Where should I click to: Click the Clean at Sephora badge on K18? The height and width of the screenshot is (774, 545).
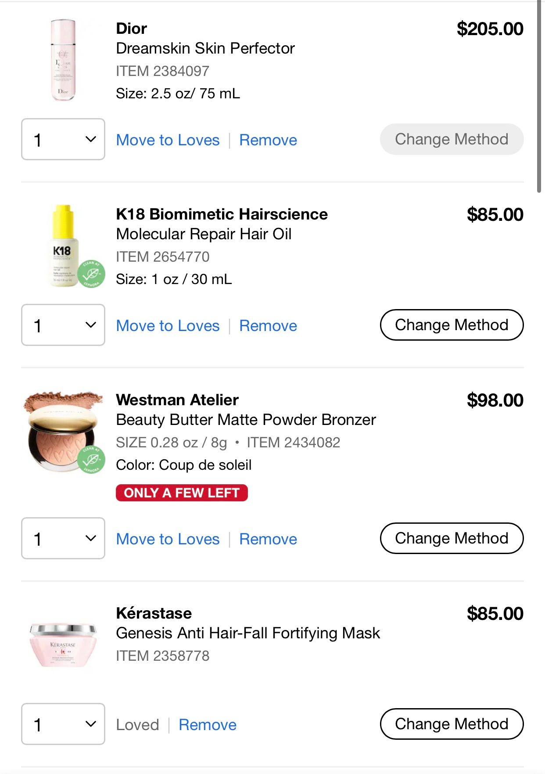[x=91, y=274]
